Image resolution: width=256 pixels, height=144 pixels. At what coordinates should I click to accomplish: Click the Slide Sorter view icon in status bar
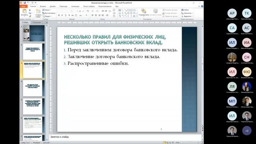coord(168,142)
